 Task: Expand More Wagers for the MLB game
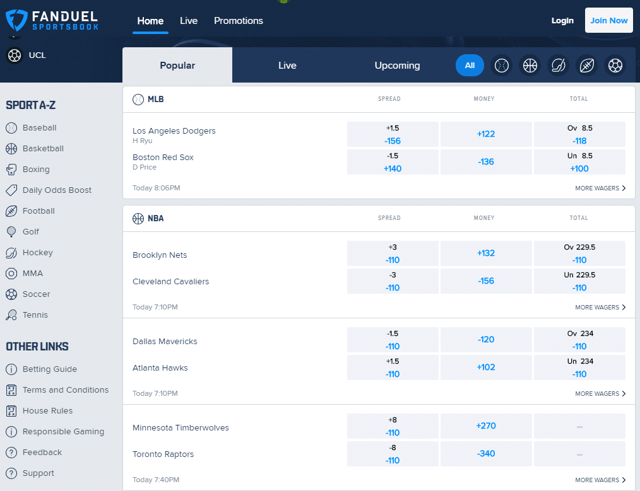[x=600, y=188]
